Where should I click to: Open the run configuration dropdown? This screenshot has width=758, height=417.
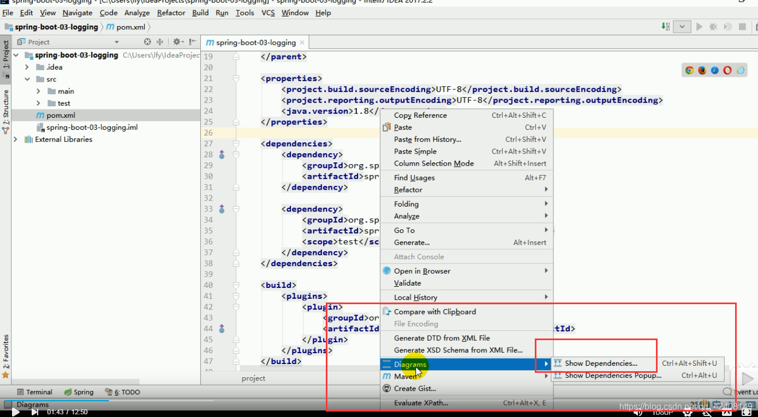pyautogui.click(x=682, y=26)
